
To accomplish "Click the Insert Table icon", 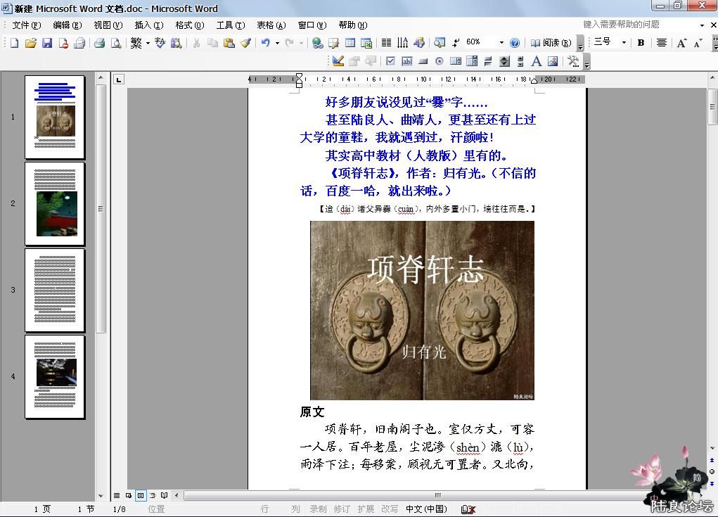I will (x=350, y=43).
